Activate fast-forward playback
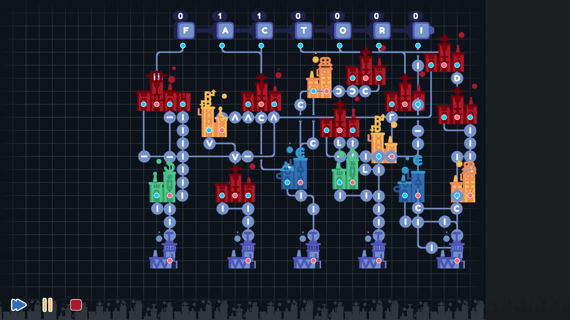 18,305
